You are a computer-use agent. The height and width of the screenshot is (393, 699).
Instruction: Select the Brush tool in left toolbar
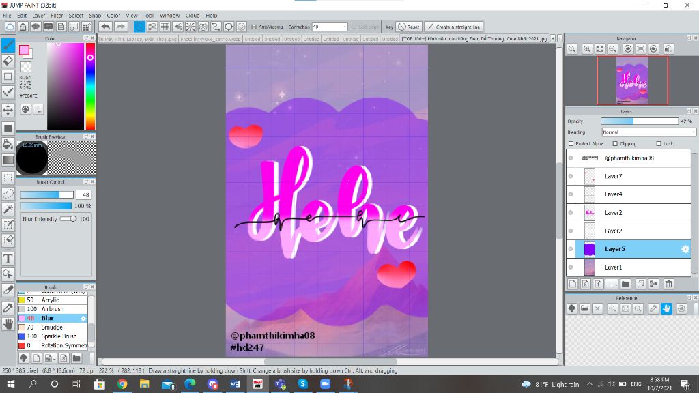point(8,45)
